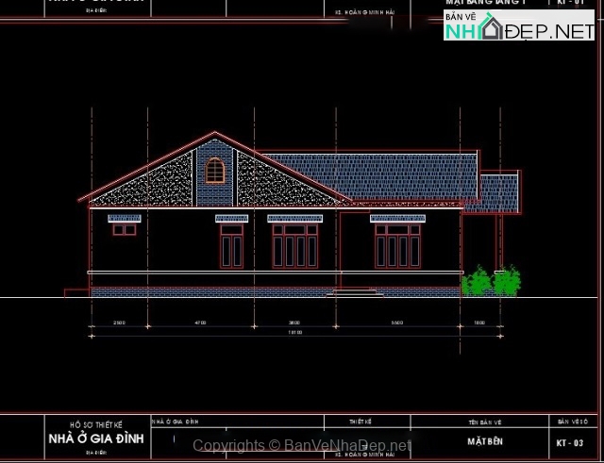
Task: Select the small window on the far left wall
Action: (124, 229)
